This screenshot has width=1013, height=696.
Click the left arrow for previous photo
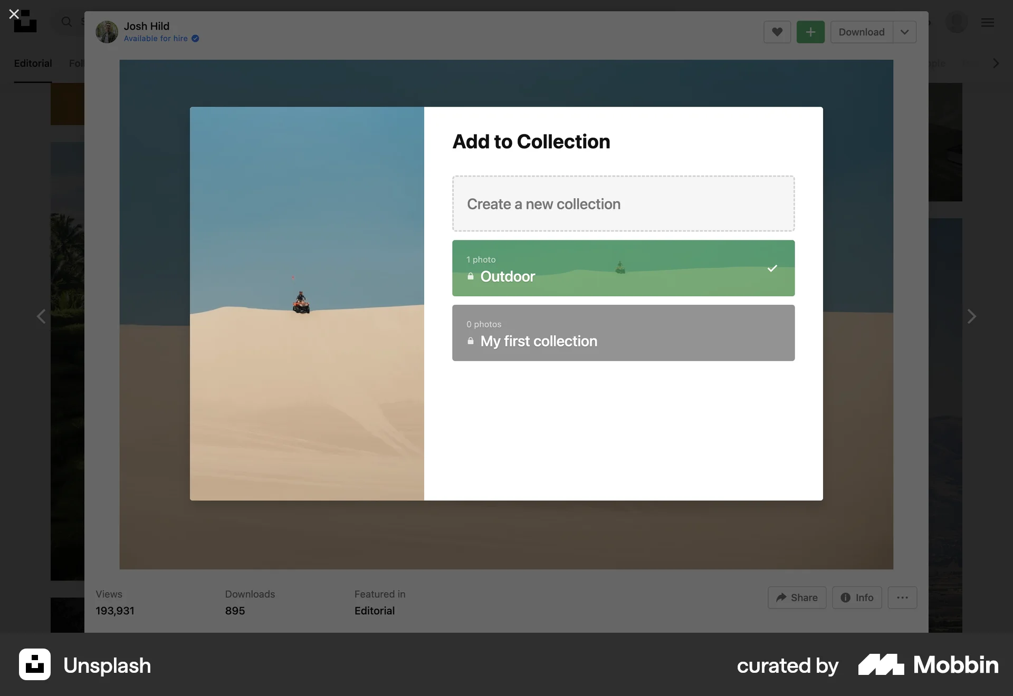point(41,316)
